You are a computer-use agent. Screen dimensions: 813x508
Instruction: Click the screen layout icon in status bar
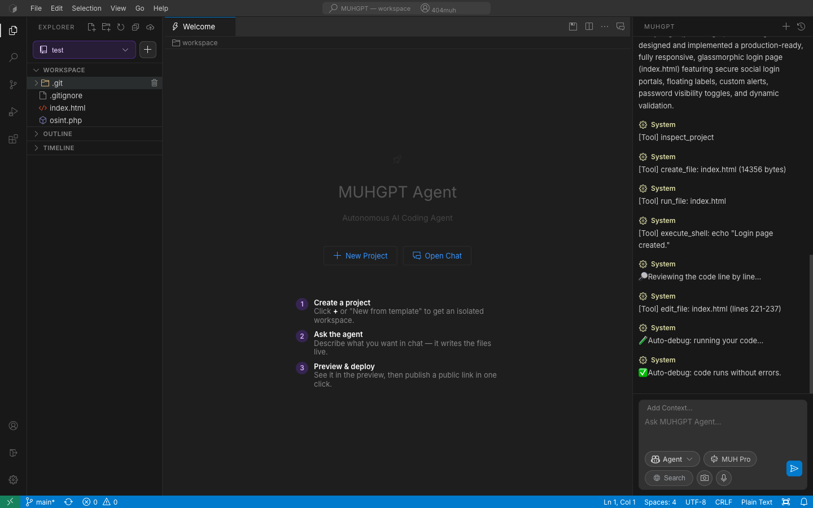[786, 502]
